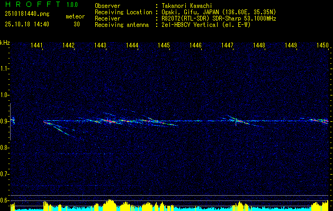The width and height of the screenshot is (333, 211).
Task: Click the kHz axis unit label
Action: (x=5, y=43)
